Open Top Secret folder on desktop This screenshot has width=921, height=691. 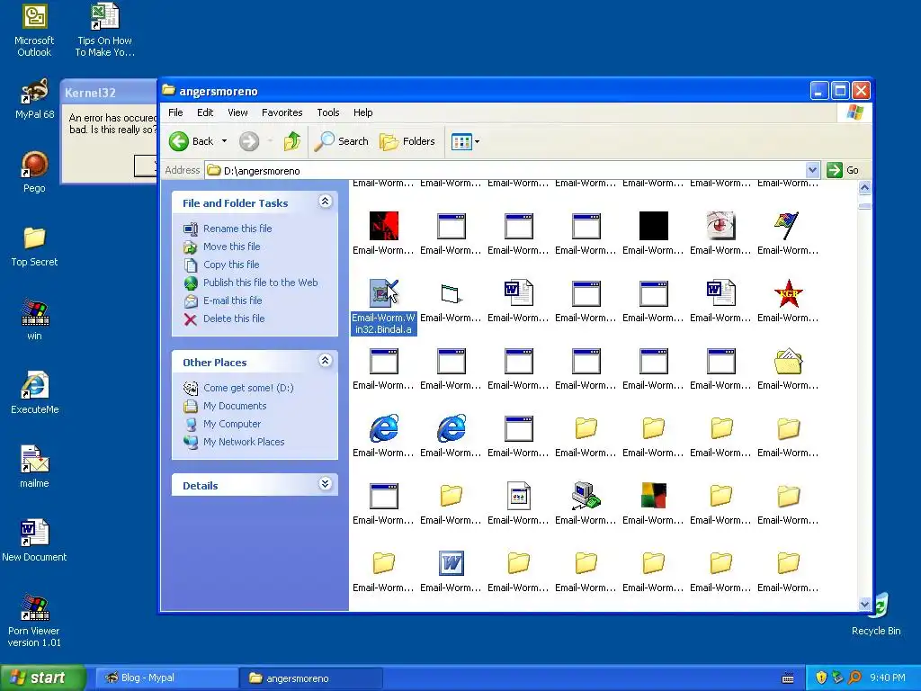click(x=35, y=247)
